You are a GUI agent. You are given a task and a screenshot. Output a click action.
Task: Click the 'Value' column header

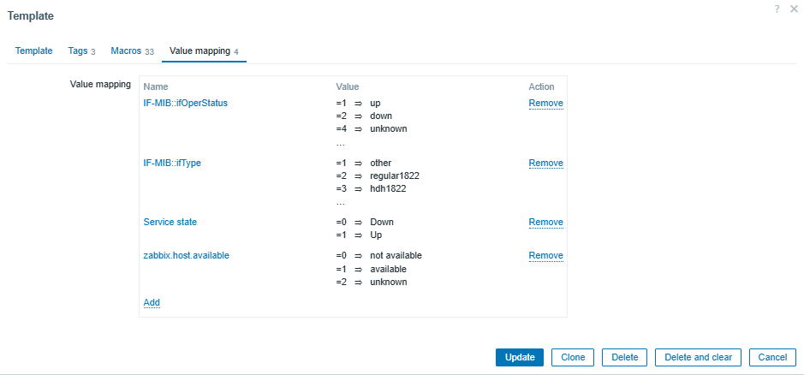pos(348,86)
